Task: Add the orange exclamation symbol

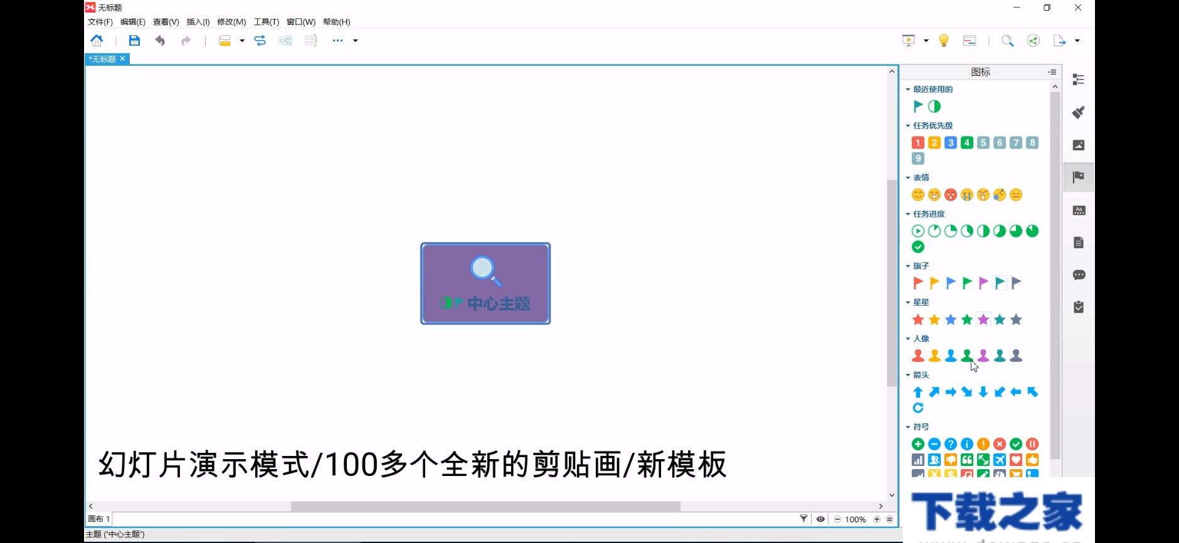Action: click(983, 444)
